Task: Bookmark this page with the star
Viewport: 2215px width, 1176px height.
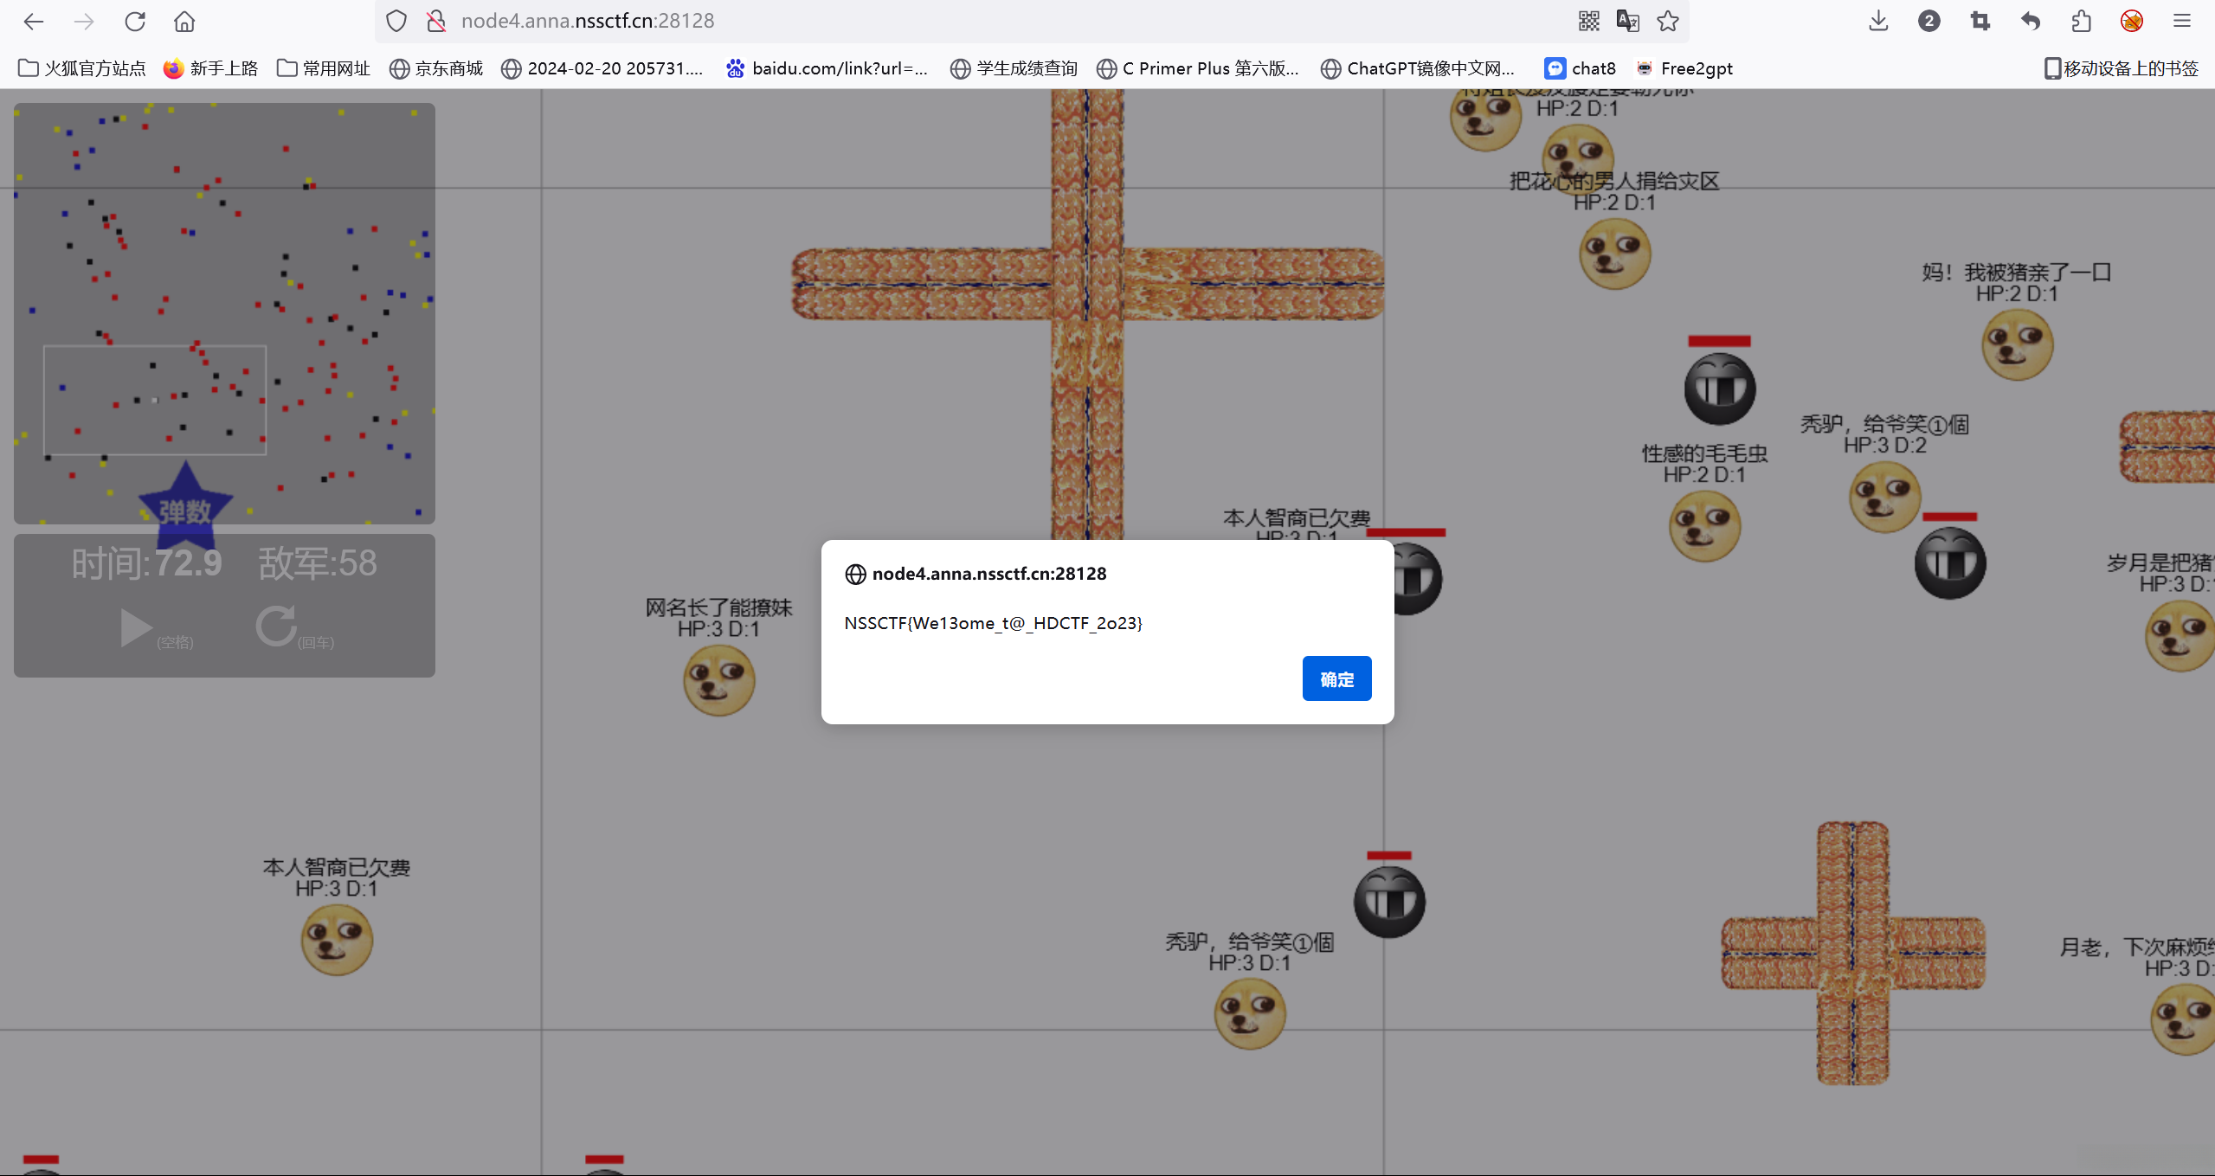Action: [1668, 22]
